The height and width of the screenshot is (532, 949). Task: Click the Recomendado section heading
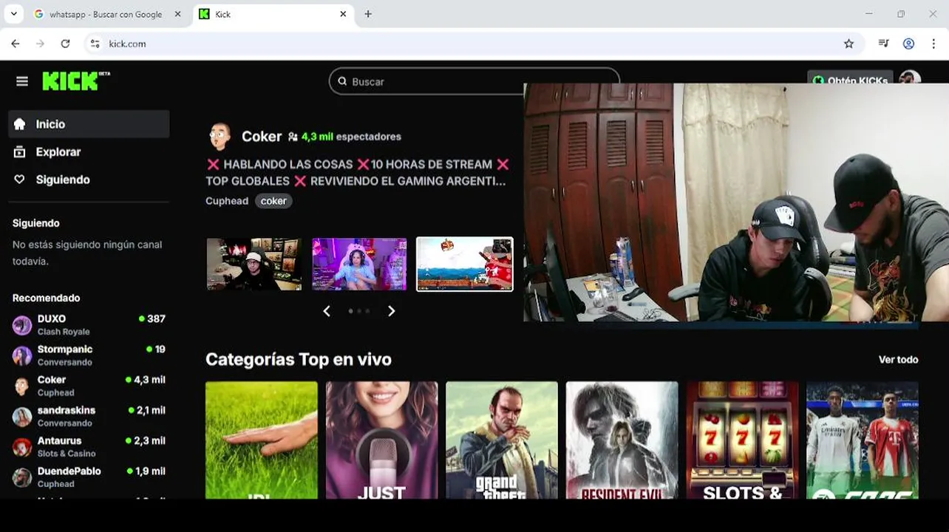coord(46,298)
